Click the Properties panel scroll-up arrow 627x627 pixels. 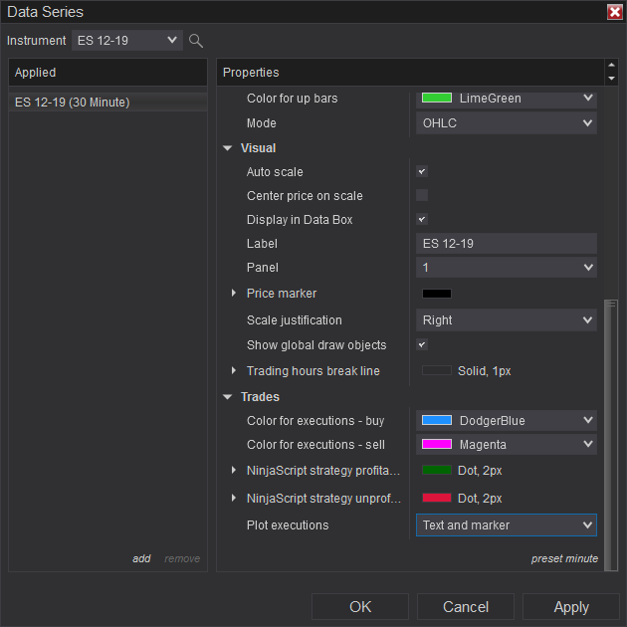[611, 66]
